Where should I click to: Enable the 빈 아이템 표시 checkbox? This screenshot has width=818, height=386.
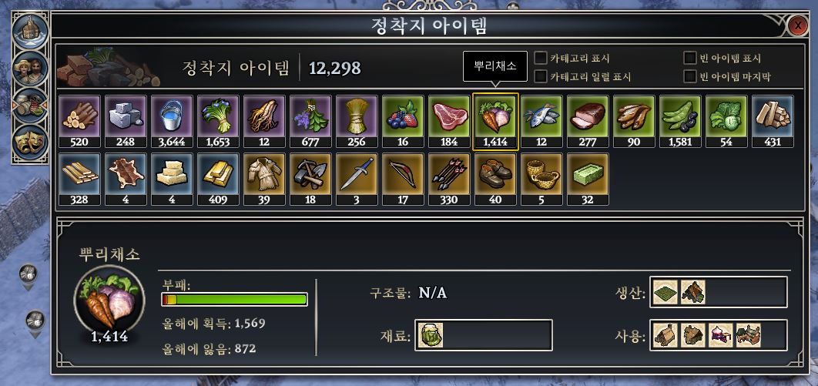pyautogui.click(x=691, y=58)
